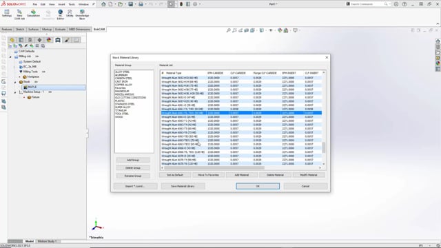Expand the Fixture tree node

[24, 97]
